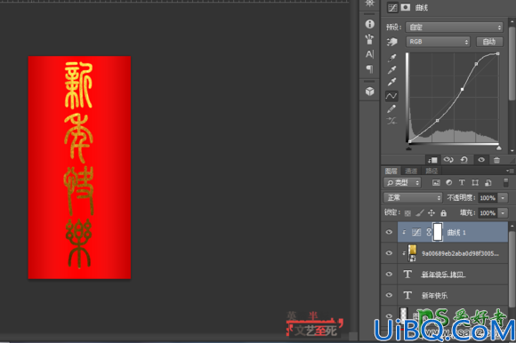
Task: Select the white mask thumbnail on 曲线 1
Action: click(438, 232)
